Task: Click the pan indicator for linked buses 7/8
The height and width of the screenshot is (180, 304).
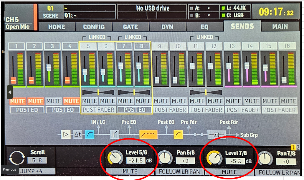Action: [x=134, y=92]
